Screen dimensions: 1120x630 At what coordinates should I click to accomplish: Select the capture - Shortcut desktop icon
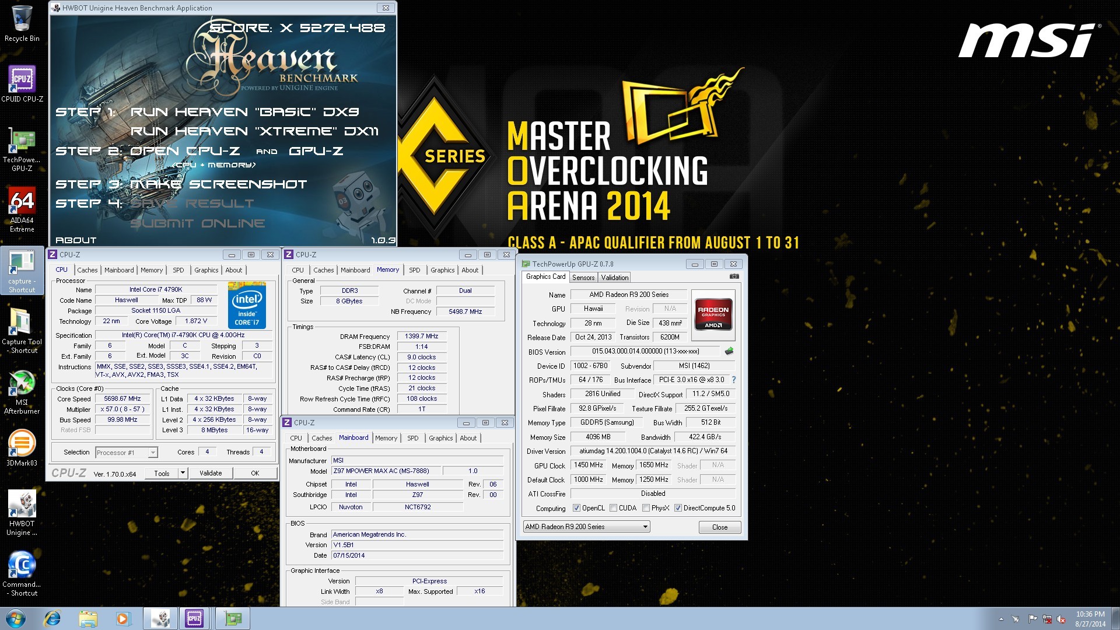22,271
